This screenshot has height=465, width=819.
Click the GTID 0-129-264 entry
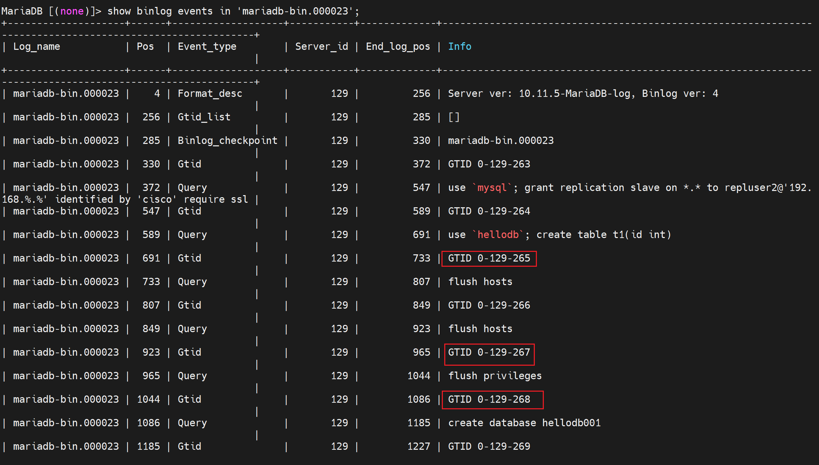pos(489,211)
